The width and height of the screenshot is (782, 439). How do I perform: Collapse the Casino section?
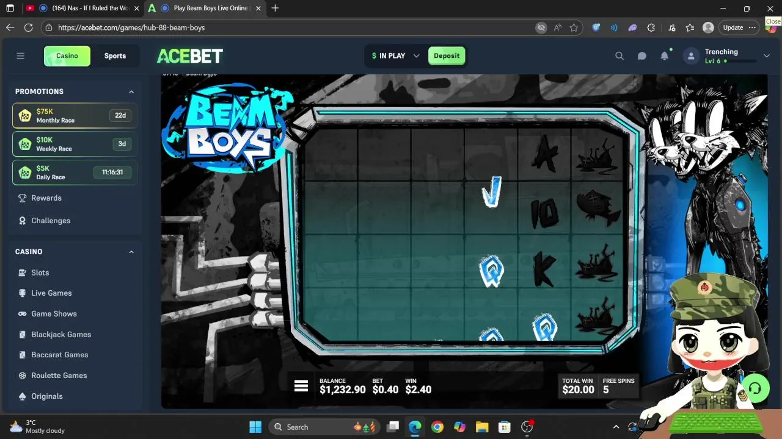click(x=131, y=252)
